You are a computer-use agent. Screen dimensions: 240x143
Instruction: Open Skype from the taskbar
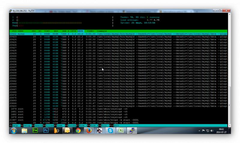coord(110,131)
